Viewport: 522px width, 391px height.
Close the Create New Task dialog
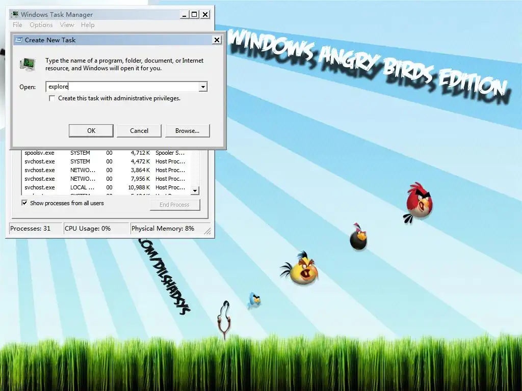[217, 40]
